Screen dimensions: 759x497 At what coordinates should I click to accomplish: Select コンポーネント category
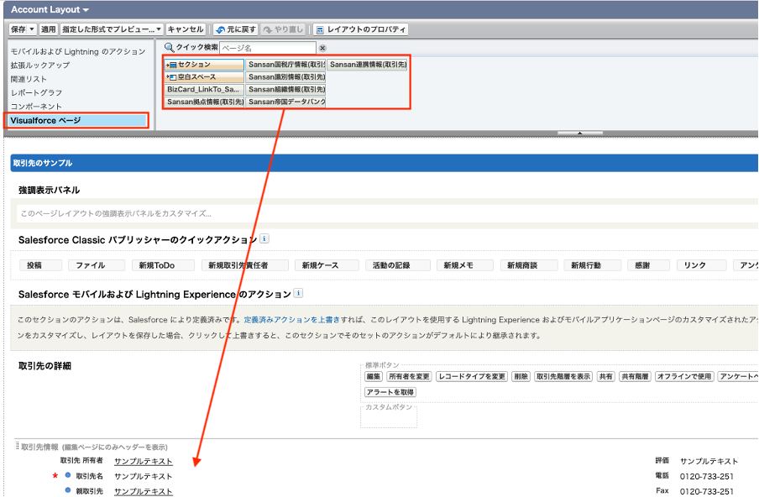[36, 106]
